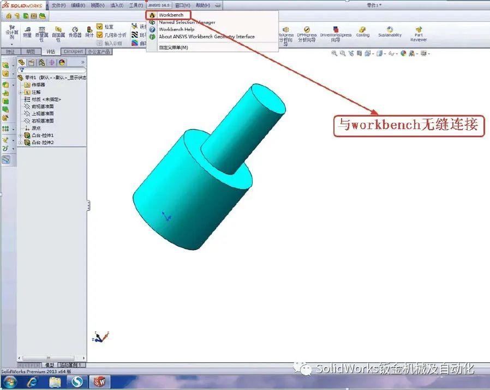This screenshot has height=390, width=490.
Task: Select 原点 origin in the feature tree
Action: pyautogui.click(x=35, y=127)
